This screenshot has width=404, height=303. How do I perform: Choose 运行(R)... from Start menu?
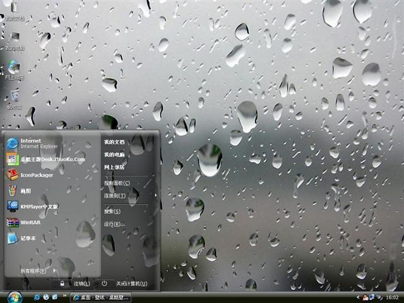coord(114,224)
